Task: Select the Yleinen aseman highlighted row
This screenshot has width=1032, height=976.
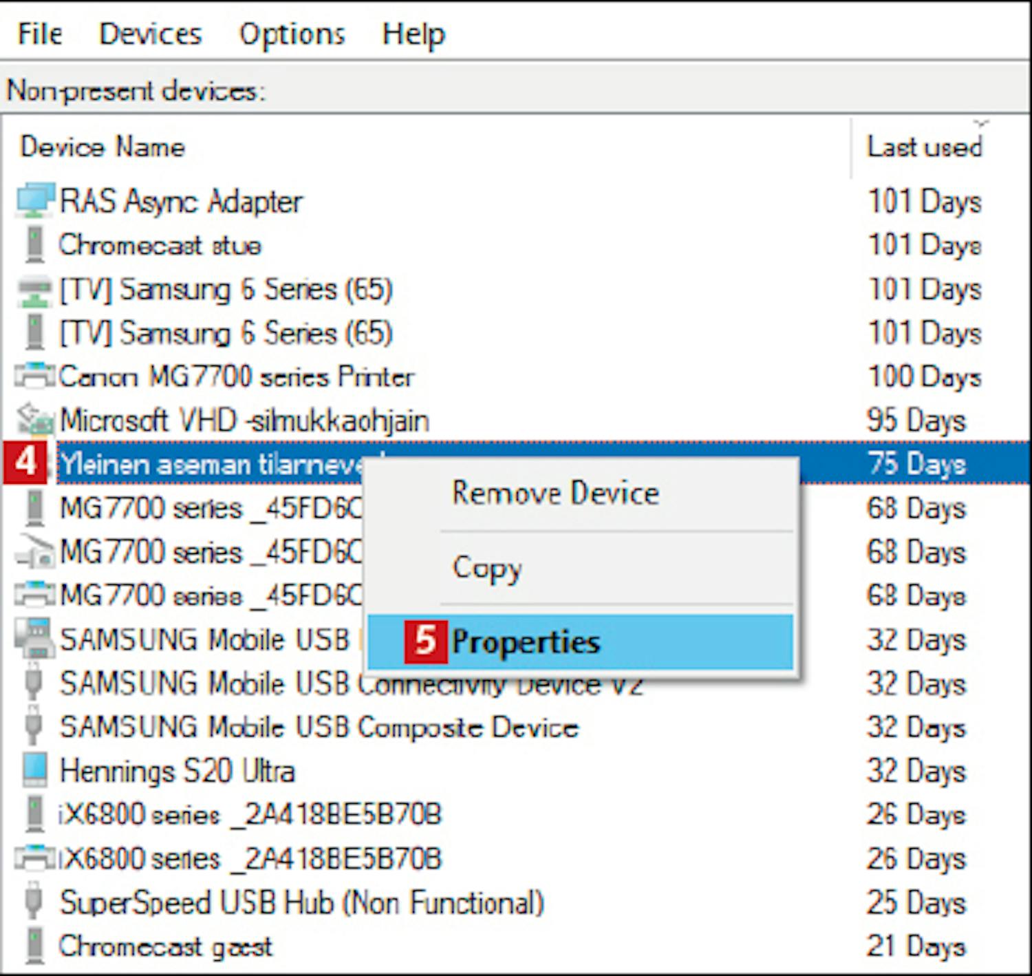Action: (x=206, y=464)
